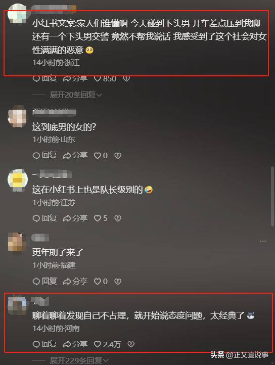Expand the 229 replies under bottom comment

pos(79,360)
